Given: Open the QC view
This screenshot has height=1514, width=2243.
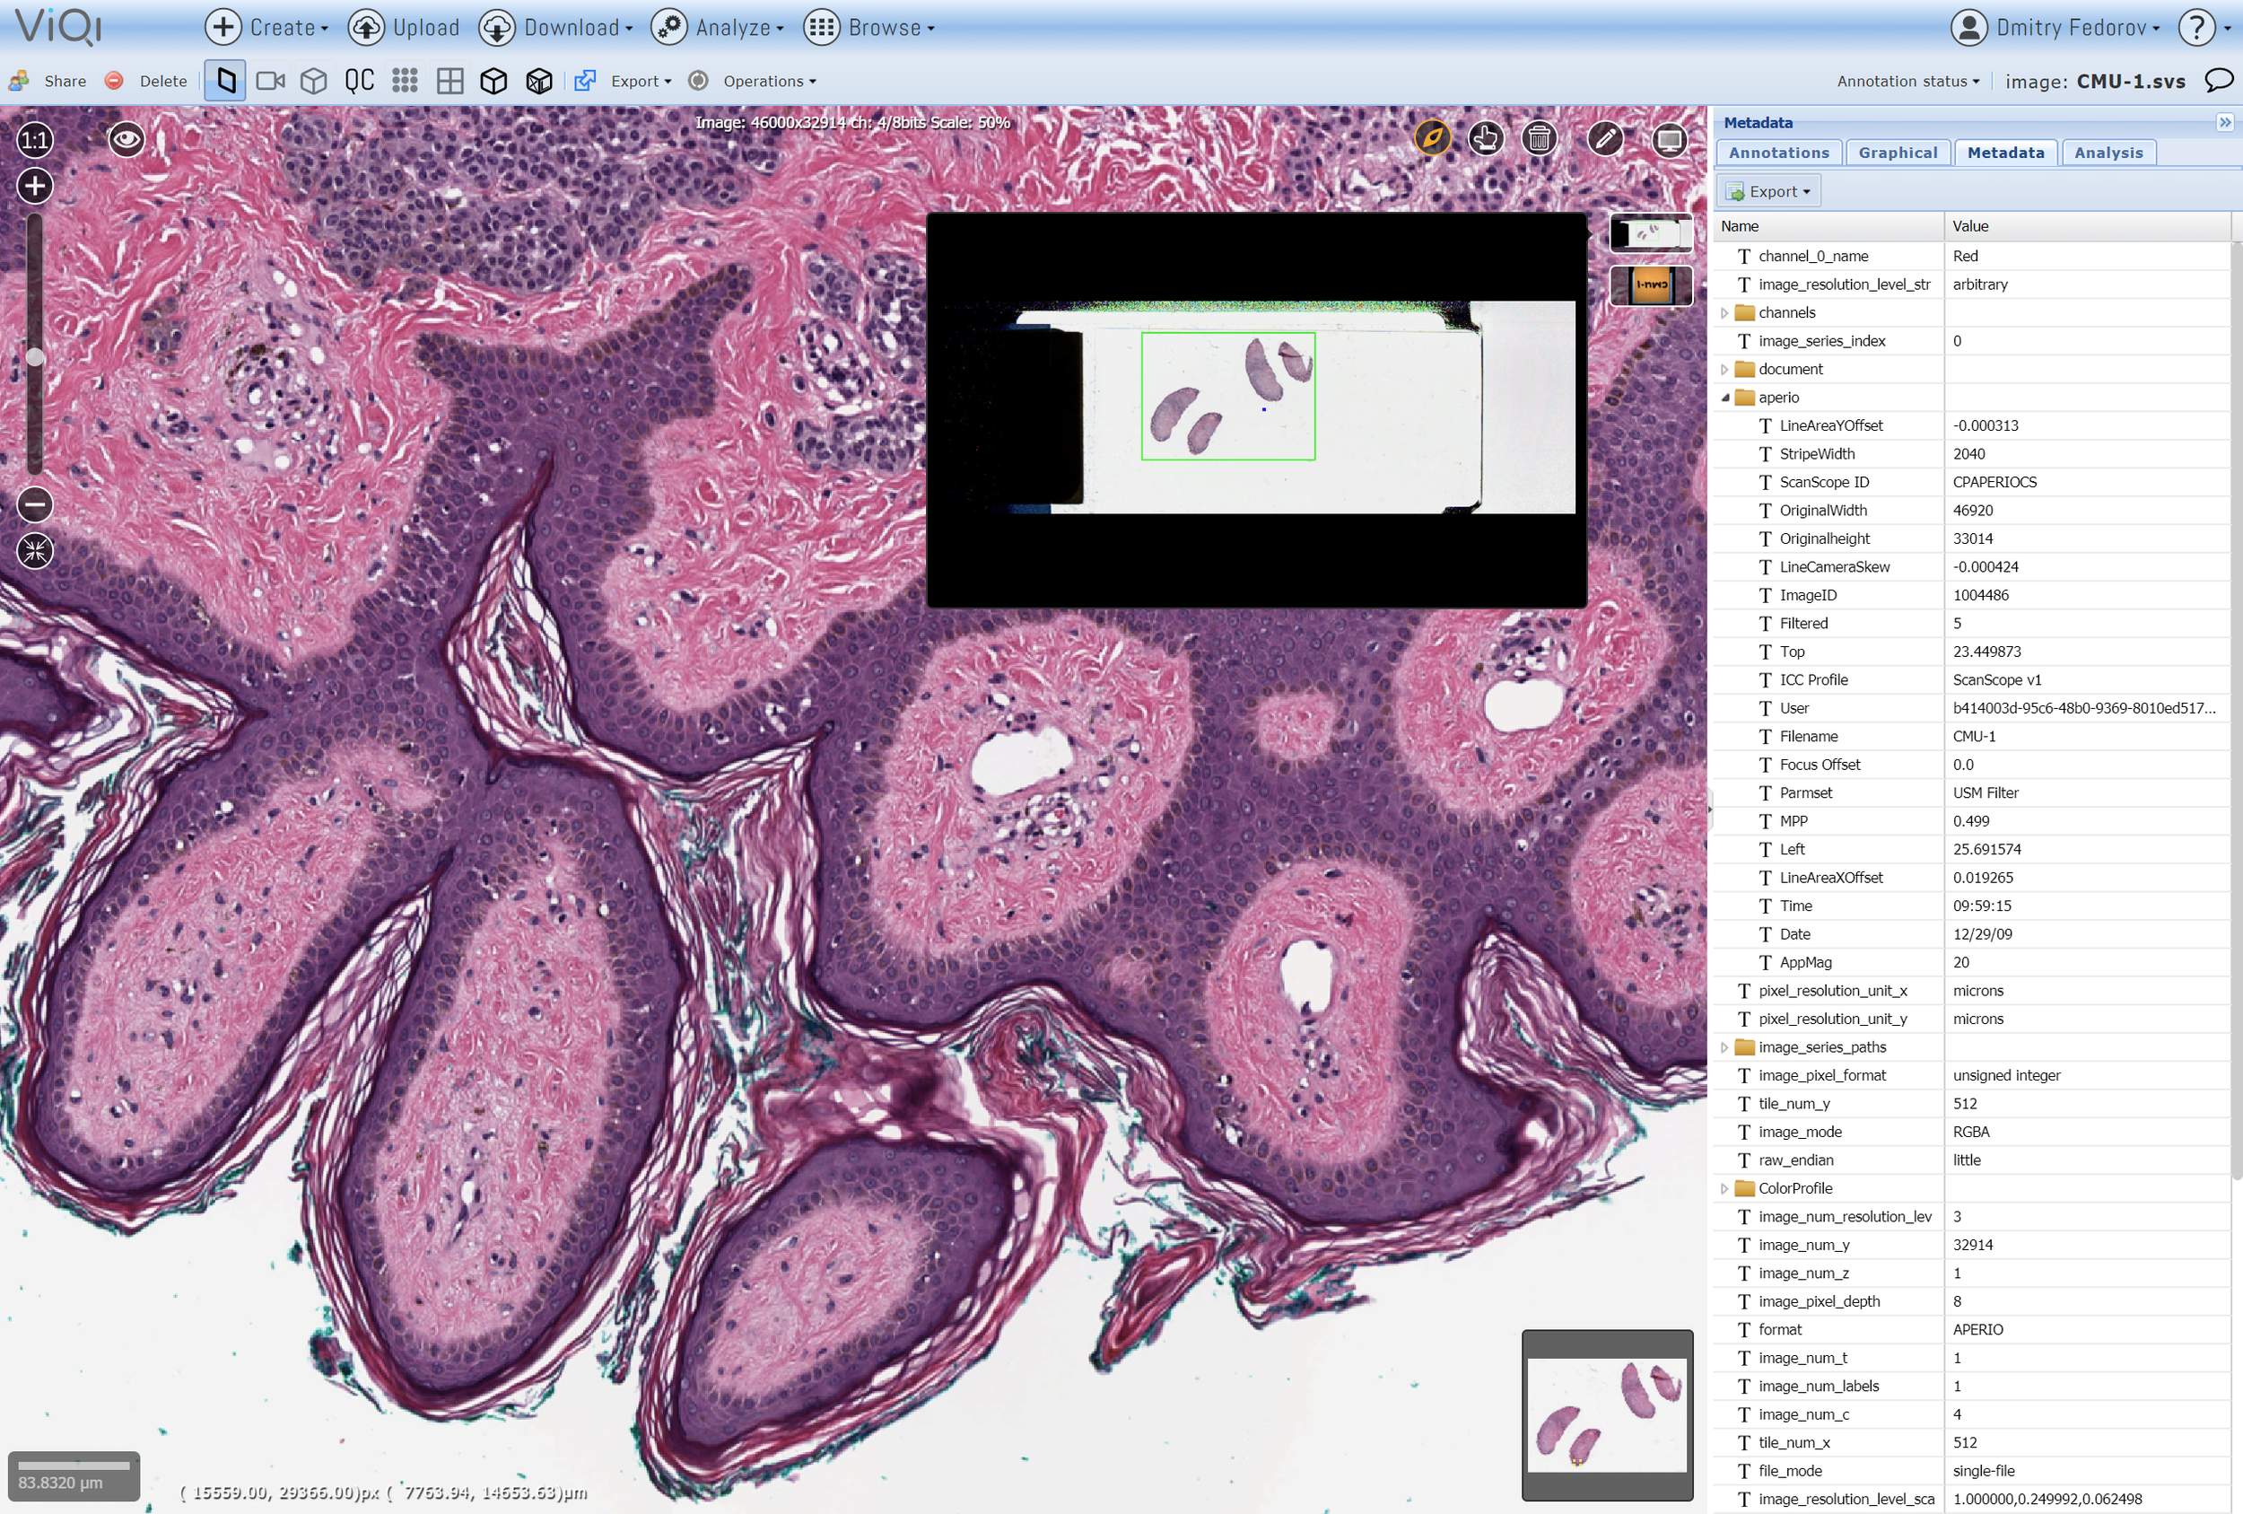Looking at the screenshot, I should tap(359, 80).
